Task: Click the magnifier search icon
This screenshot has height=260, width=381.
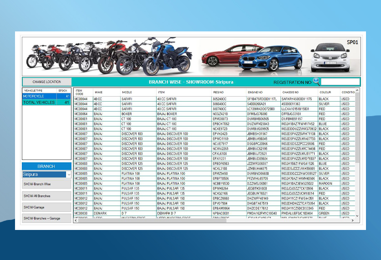Action: [316, 82]
